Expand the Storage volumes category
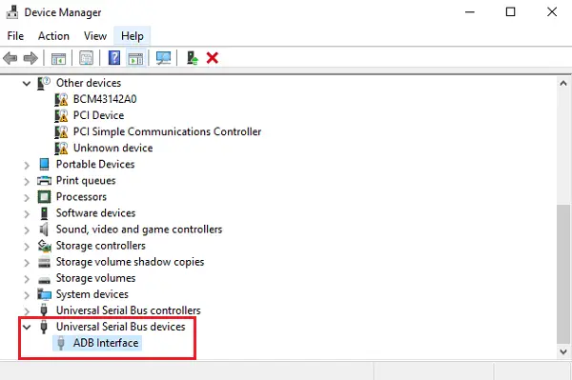This screenshot has height=380, width=572. (27, 279)
